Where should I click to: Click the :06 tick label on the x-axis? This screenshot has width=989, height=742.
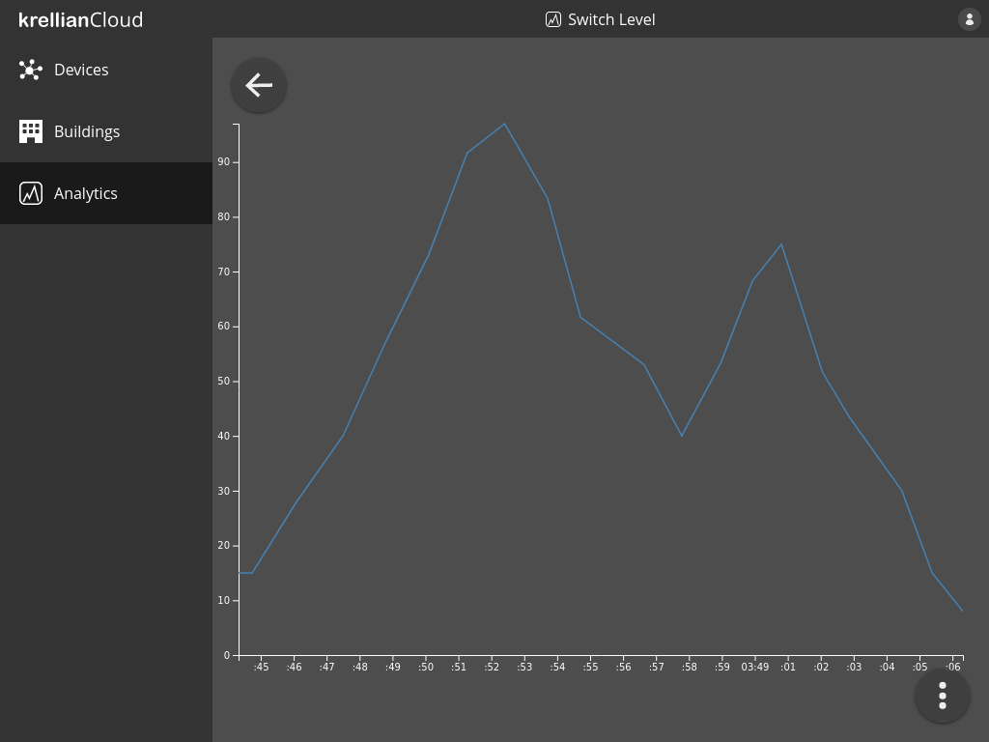pos(953,667)
